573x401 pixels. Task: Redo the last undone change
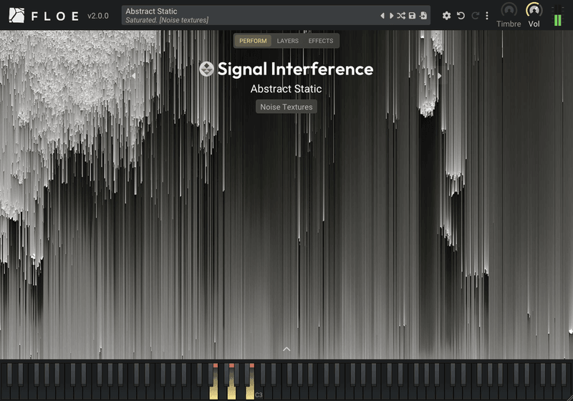pos(475,16)
